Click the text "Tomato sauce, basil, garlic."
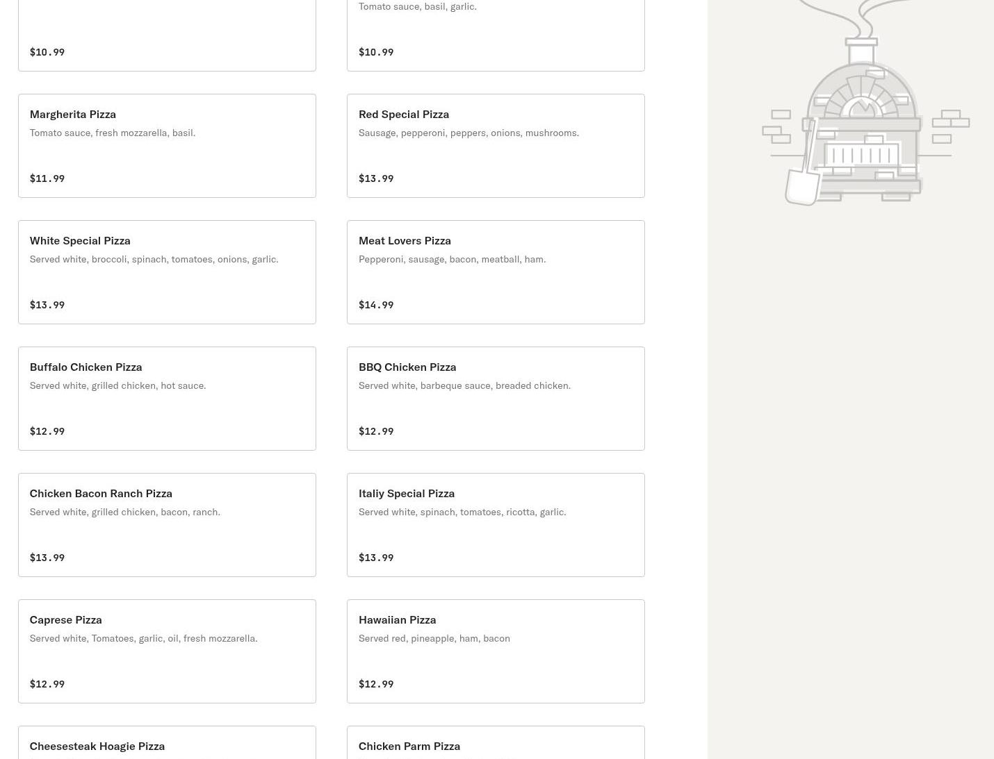This screenshot has height=759, width=994. click(x=418, y=6)
